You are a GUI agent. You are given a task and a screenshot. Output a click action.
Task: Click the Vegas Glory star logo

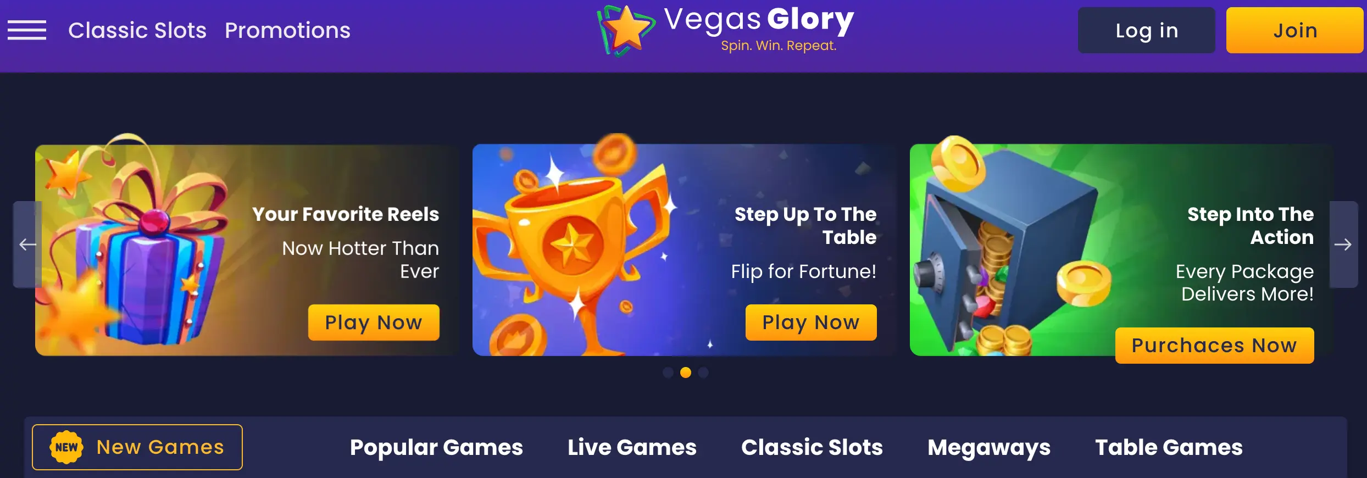(x=626, y=30)
